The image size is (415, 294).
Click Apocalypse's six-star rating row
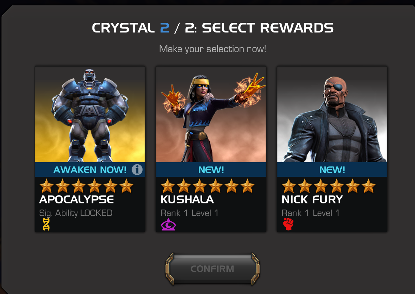[87, 186]
